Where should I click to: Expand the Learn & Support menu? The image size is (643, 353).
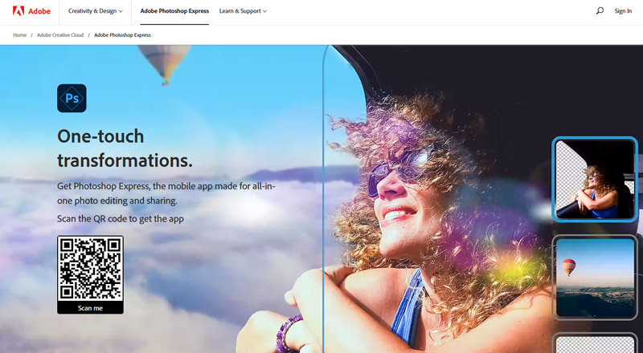coord(243,11)
